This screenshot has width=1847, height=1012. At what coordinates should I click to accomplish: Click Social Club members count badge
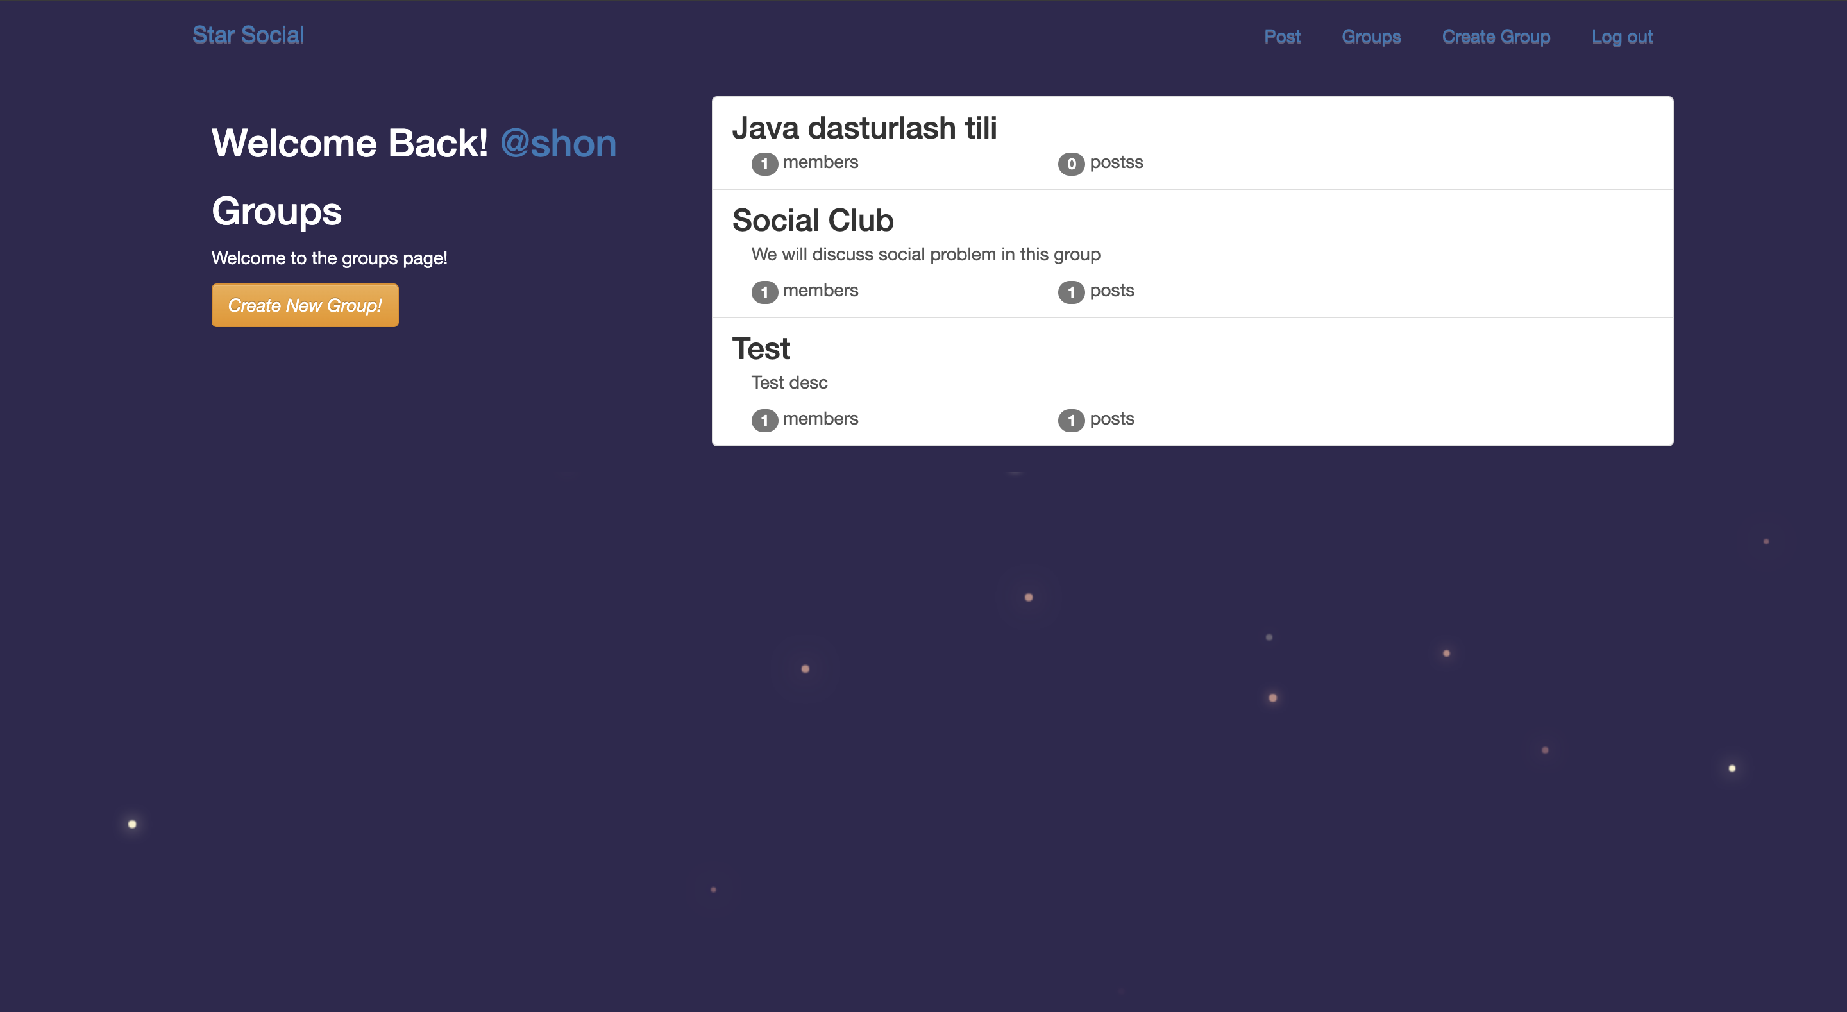click(764, 292)
